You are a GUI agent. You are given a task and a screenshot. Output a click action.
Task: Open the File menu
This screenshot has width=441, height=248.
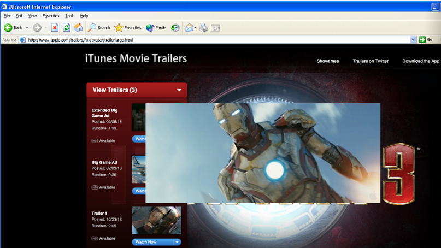click(x=7, y=16)
